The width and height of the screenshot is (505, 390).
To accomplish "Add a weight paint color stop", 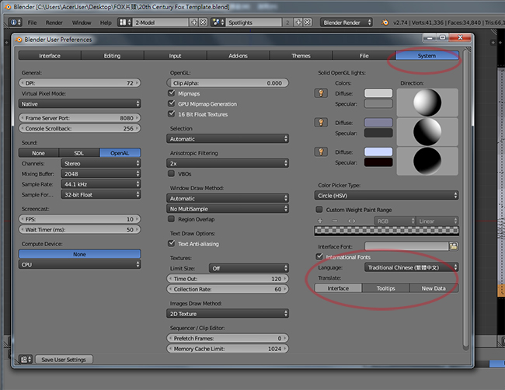I will click(x=320, y=221).
